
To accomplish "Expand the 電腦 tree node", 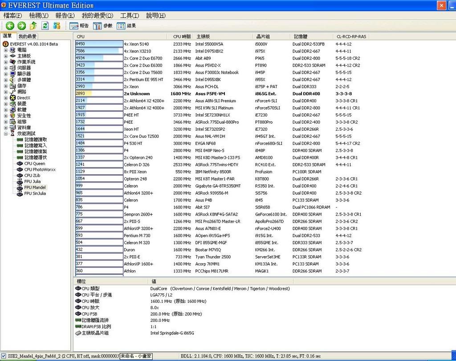I will [x=5, y=50].
